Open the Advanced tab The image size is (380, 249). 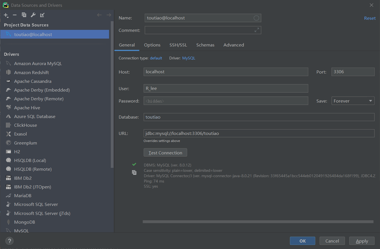pos(234,45)
